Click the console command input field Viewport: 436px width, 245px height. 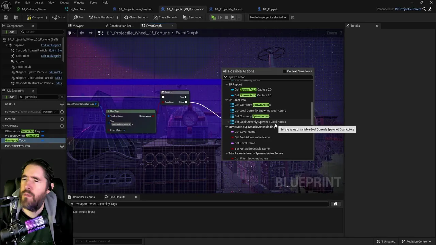[x=108, y=241]
